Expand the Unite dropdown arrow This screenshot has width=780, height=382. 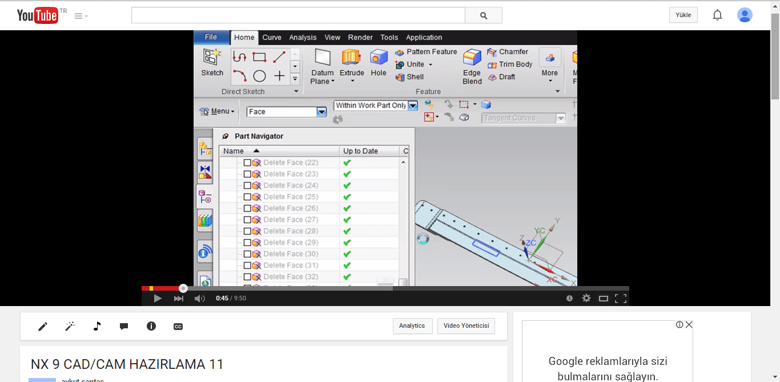pos(431,65)
